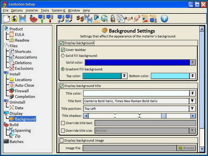Click the handshake icon in toolbar
The image size is (208, 156).
[x=129, y=19]
